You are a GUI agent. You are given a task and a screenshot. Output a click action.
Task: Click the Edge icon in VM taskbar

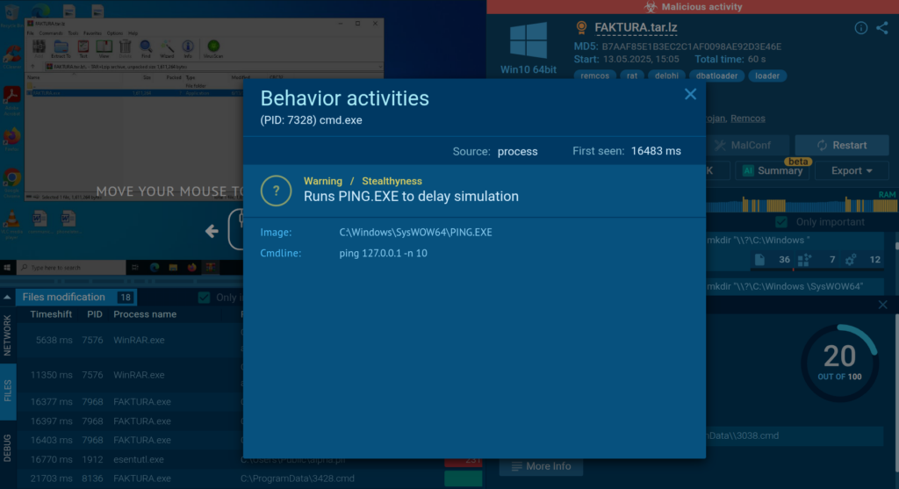pos(155,268)
